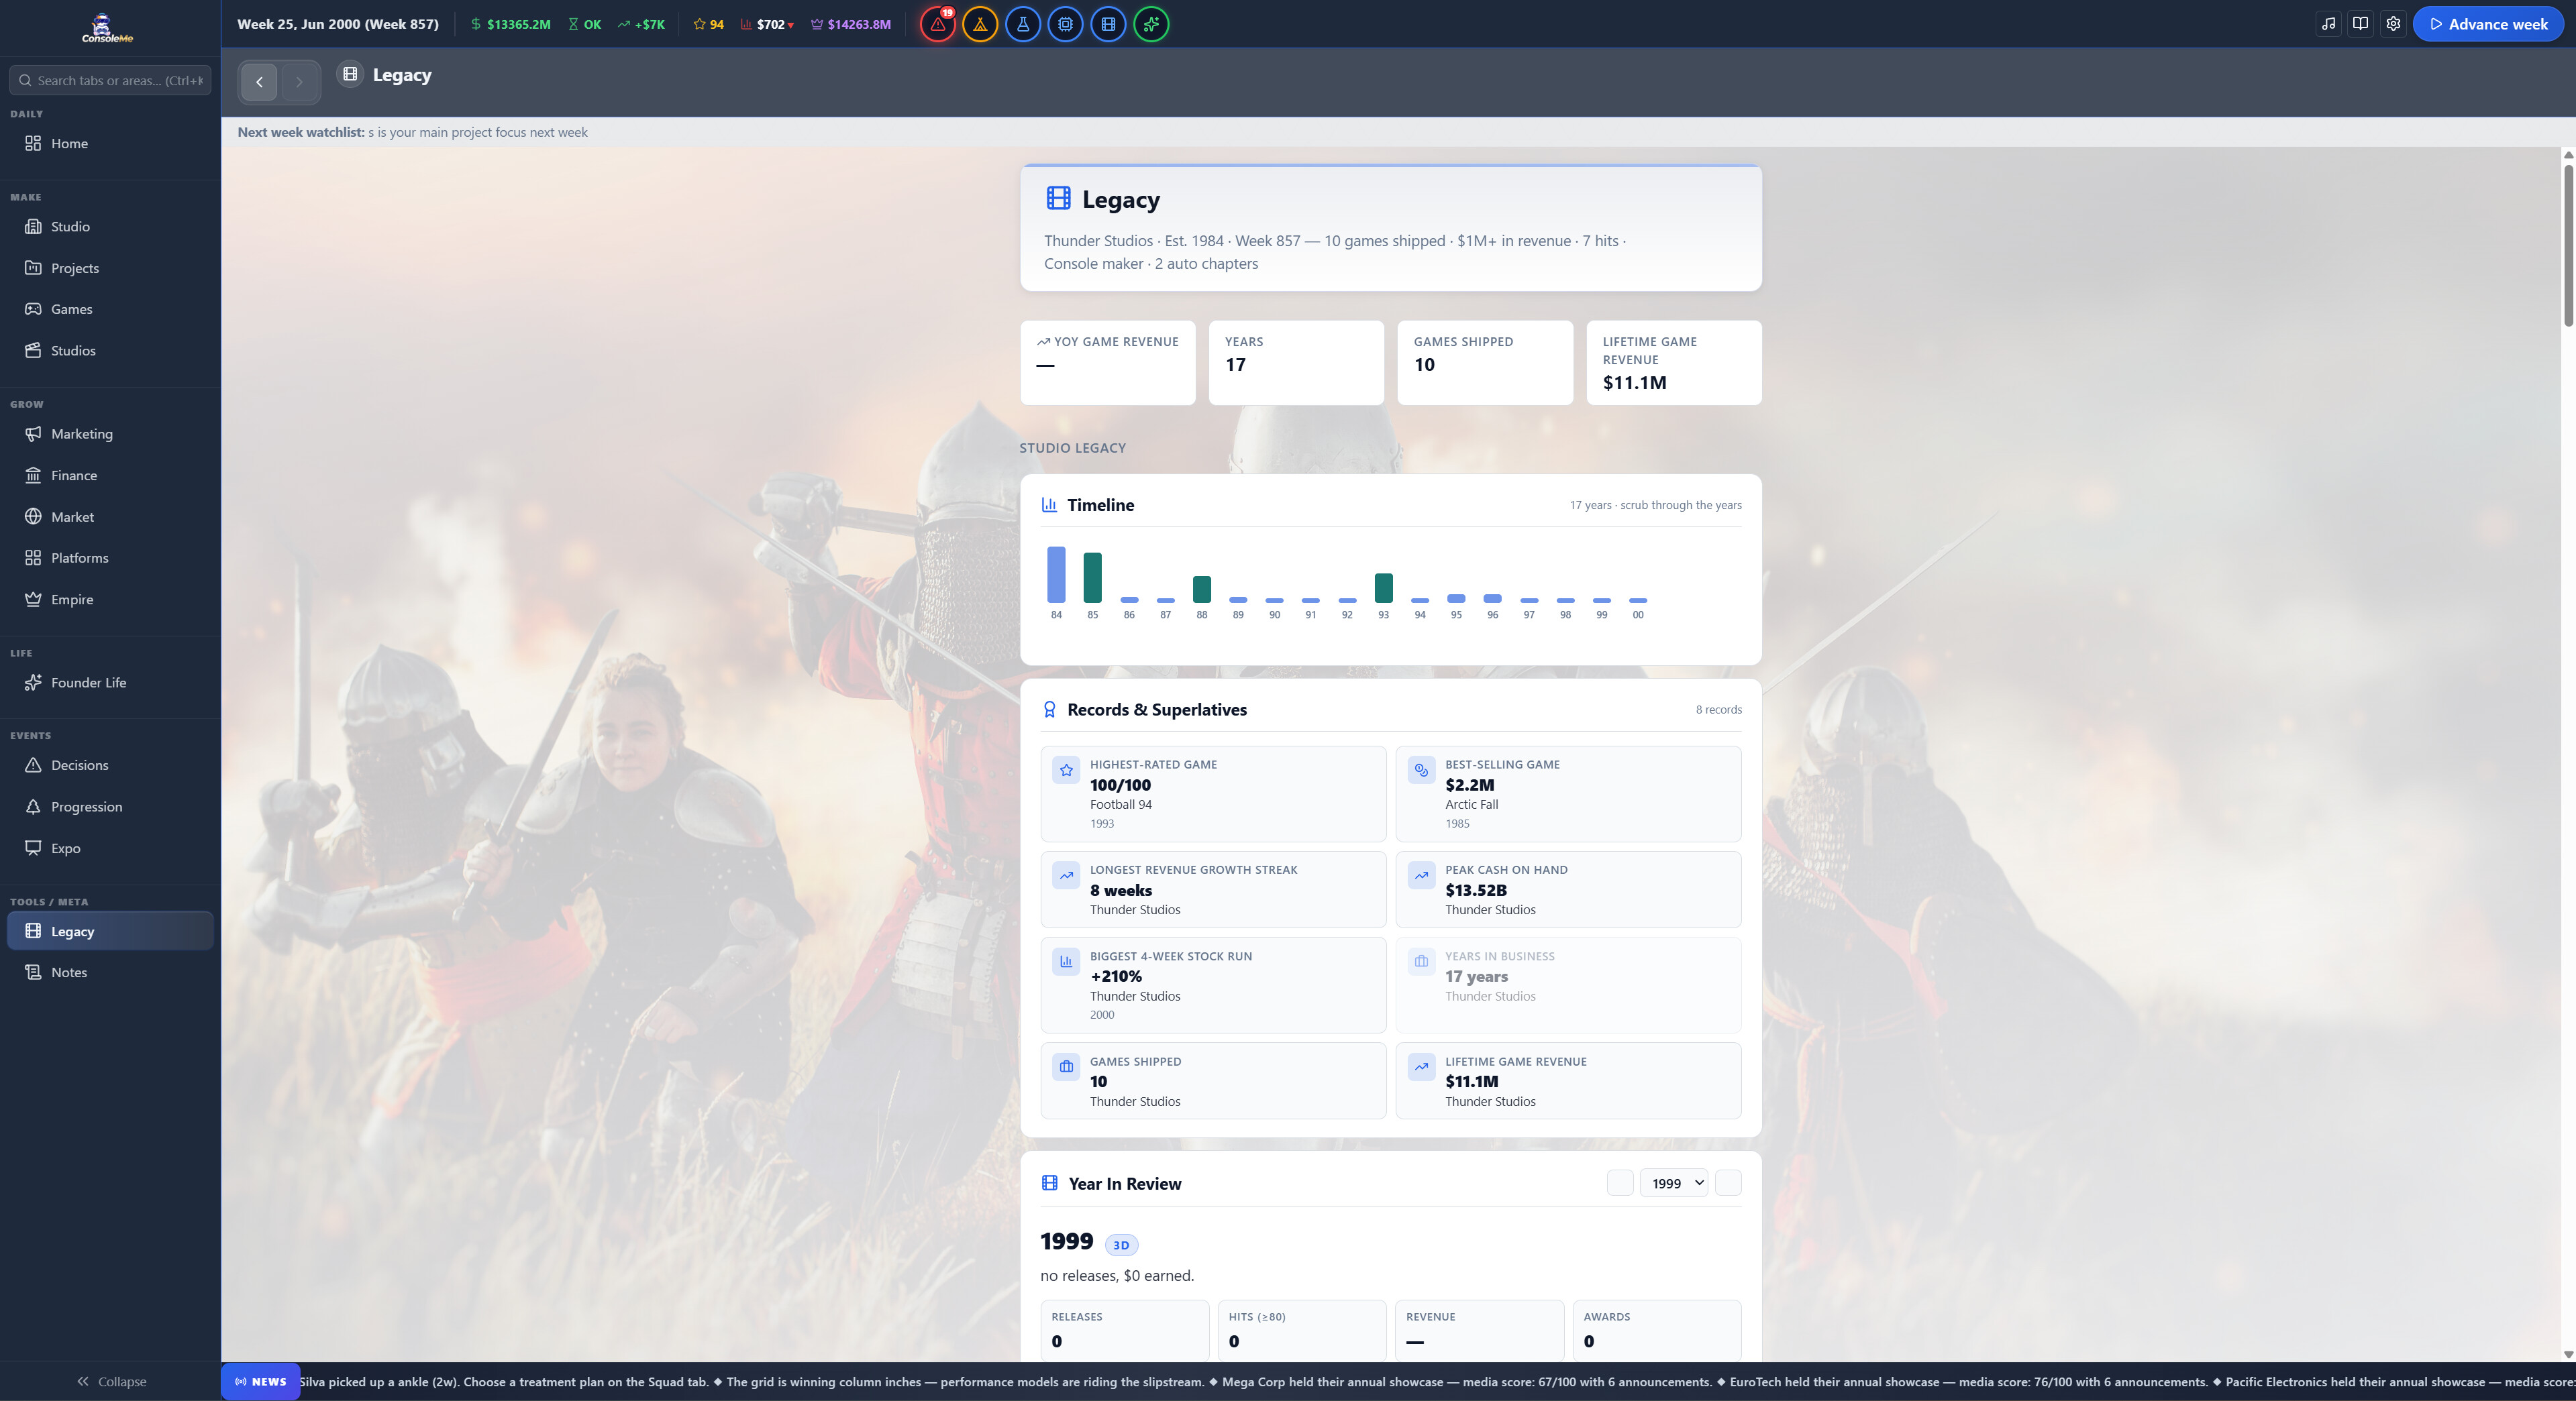The height and width of the screenshot is (1401, 2576).
Task: Click the page vertical scrollbar thumb
Action: pos(2568,245)
